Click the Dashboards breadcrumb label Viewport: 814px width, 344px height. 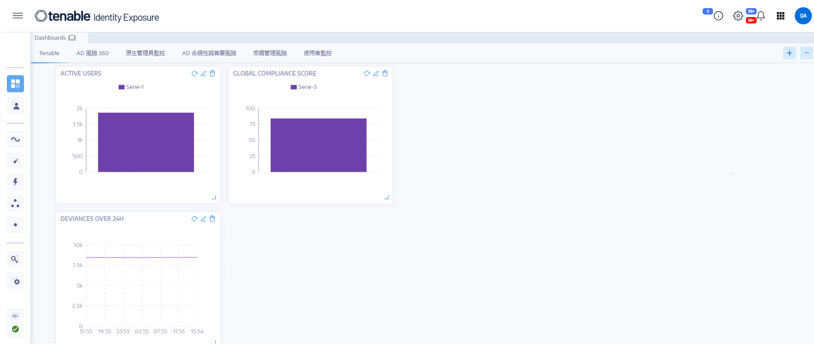tap(50, 38)
